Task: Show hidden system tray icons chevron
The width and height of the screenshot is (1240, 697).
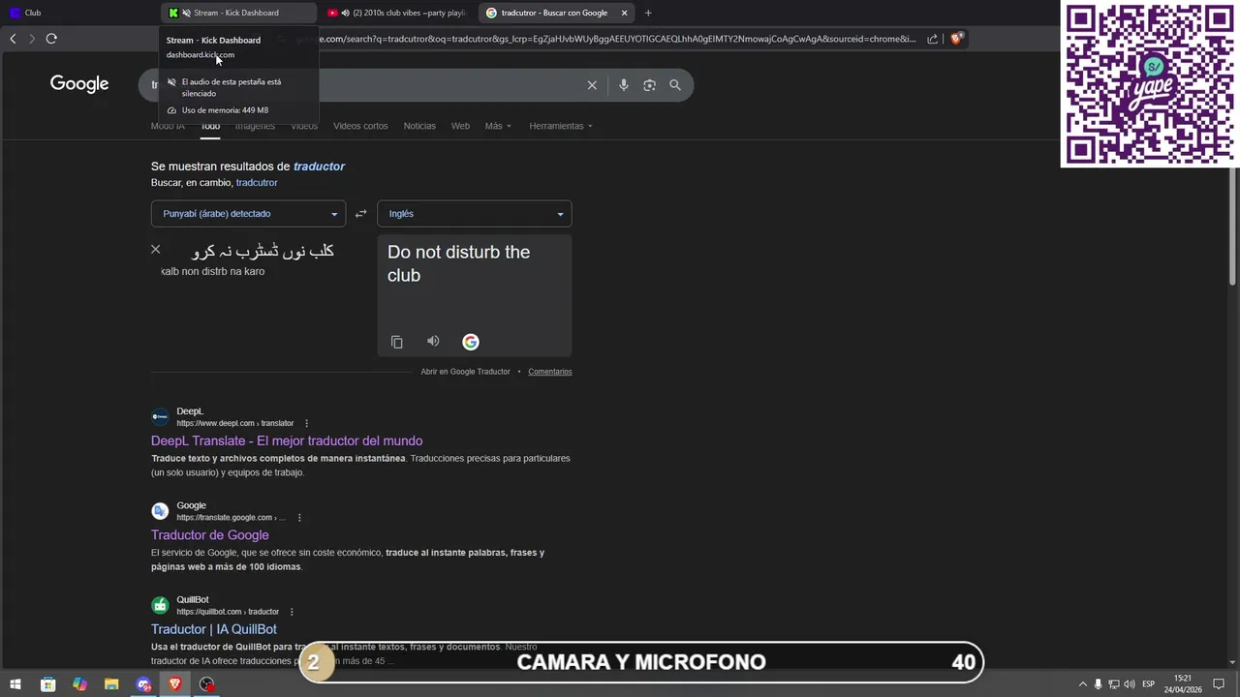Action: click(x=1083, y=684)
